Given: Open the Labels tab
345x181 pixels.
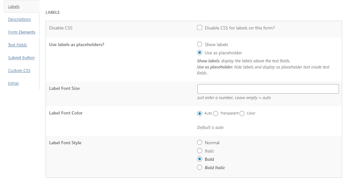Looking at the screenshot, I should click(13, 7).
